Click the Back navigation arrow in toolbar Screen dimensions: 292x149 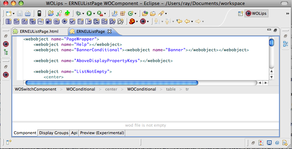(x=188, y=22)
